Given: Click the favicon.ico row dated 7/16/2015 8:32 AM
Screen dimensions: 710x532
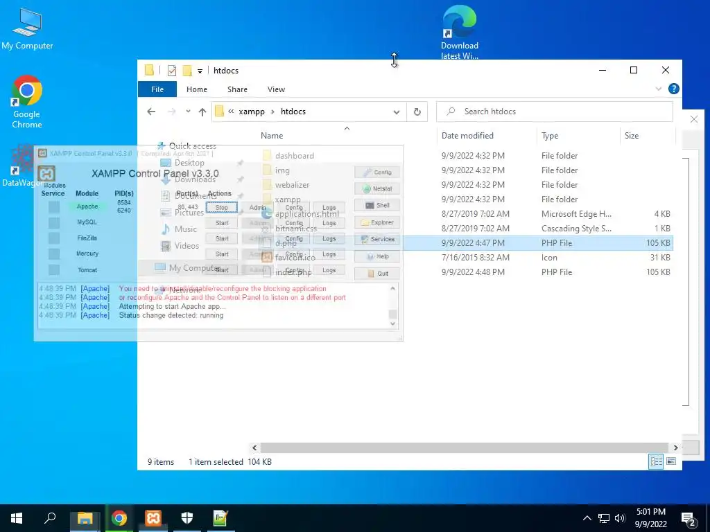Looking at the screenshot, I should tap(467, 258).
